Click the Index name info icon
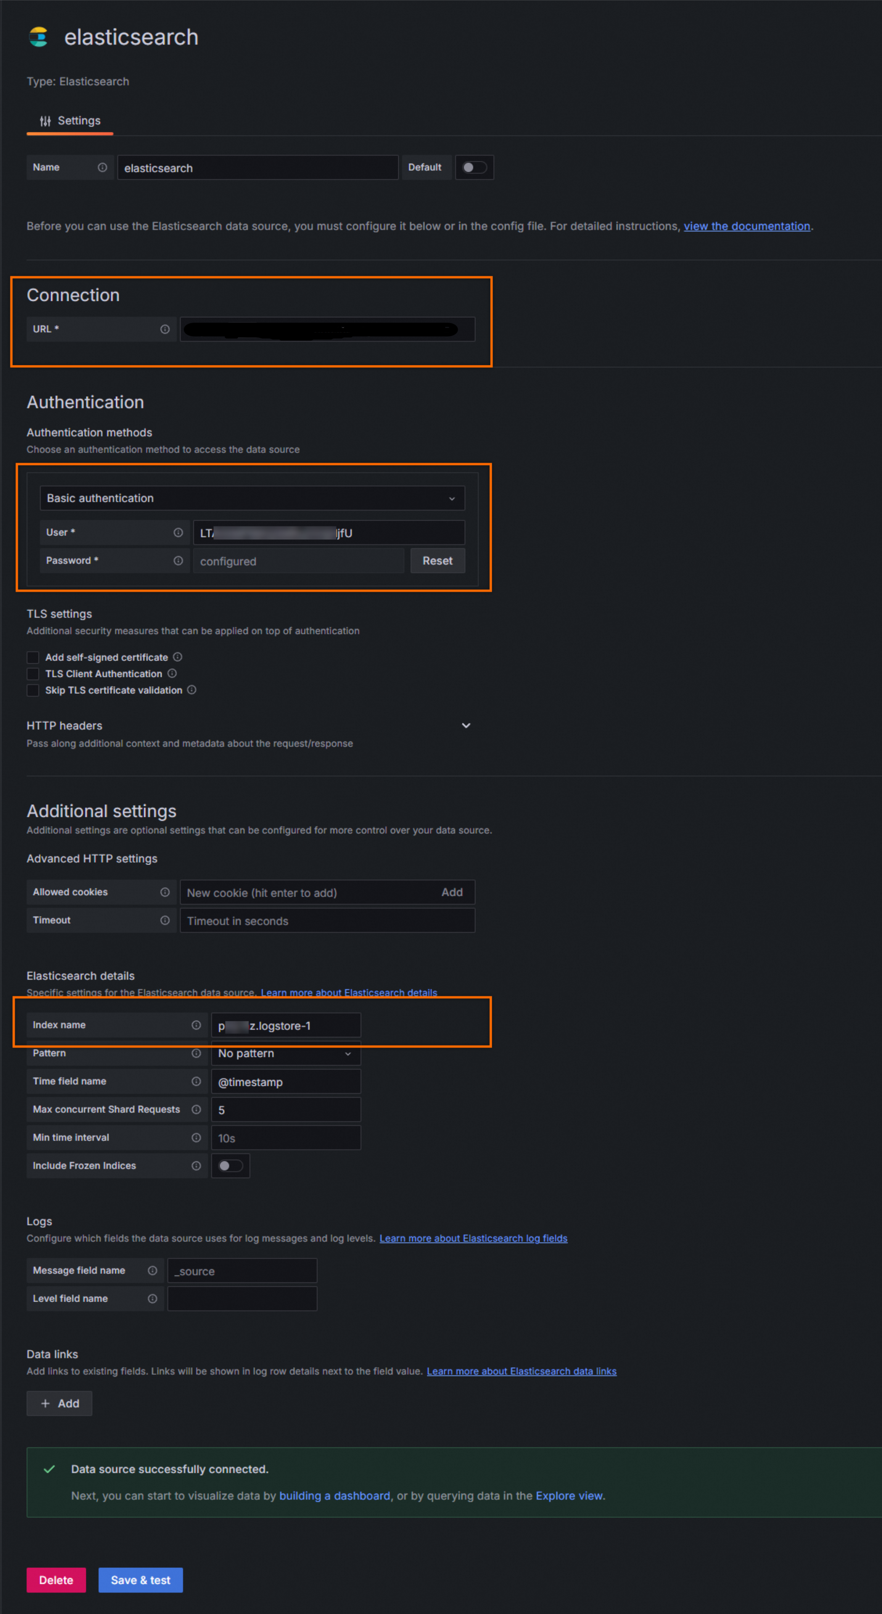 (x=196, y=1024)
